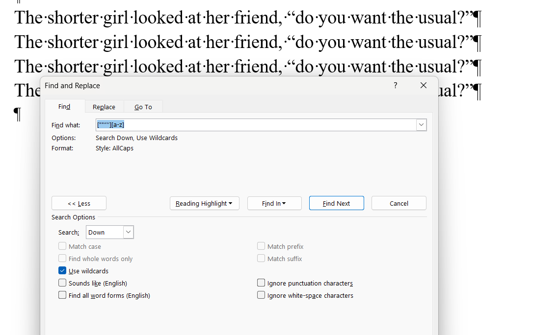Click the first document line of text
The height and width of the screenshot is (335, 558).
(x=248, y=18)
